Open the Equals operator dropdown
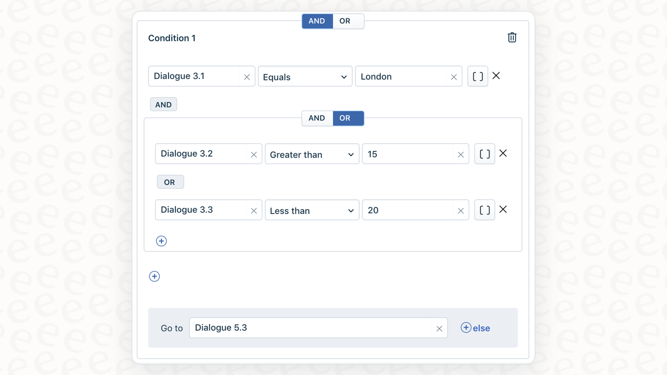 click(305, 77)
